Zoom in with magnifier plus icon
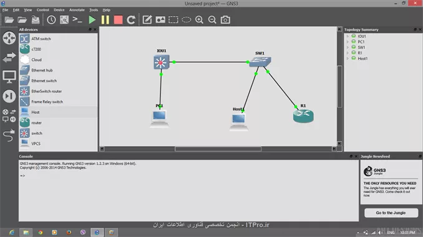Image resolution: width=423 pixels, height=237 pixels. pos(200,20)
